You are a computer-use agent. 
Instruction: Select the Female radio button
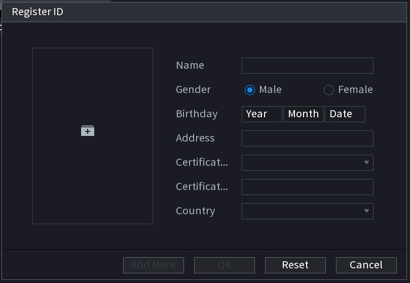(x=329, y=90)
